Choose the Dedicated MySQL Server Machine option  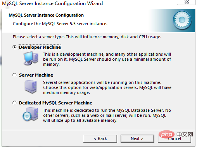[x=15, y=103]
